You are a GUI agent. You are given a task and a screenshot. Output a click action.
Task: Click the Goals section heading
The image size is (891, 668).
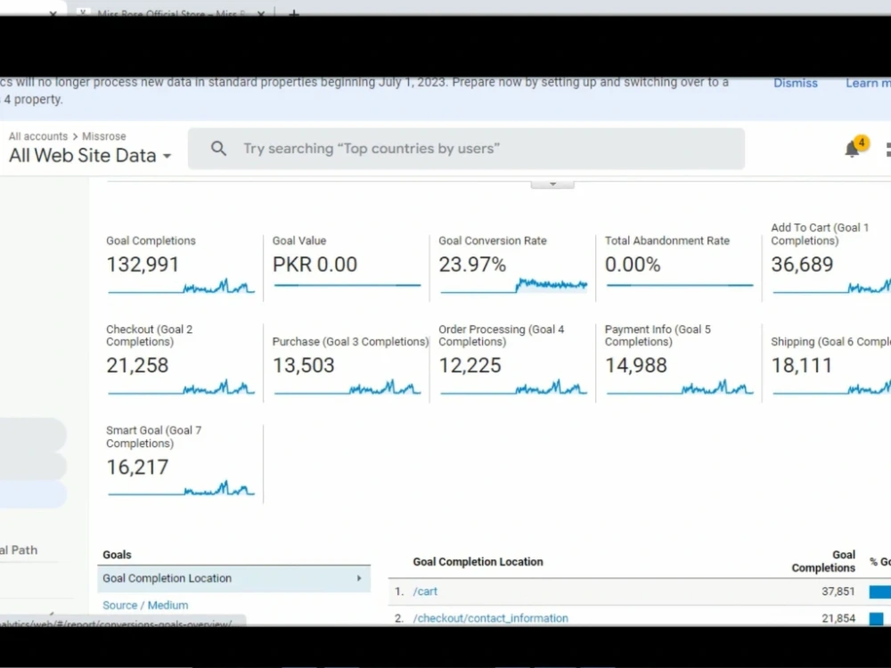pos(117,555)
